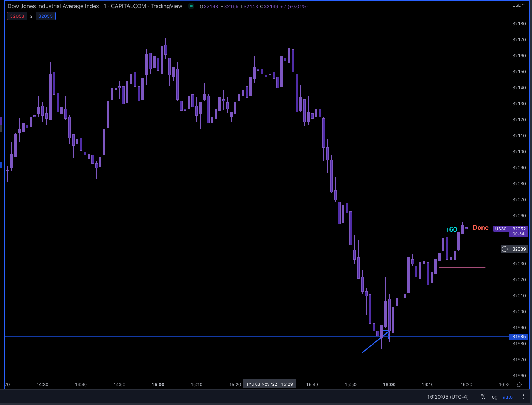
Task: Open chart settings gear on time axis
Action: [x=519, y=384]
